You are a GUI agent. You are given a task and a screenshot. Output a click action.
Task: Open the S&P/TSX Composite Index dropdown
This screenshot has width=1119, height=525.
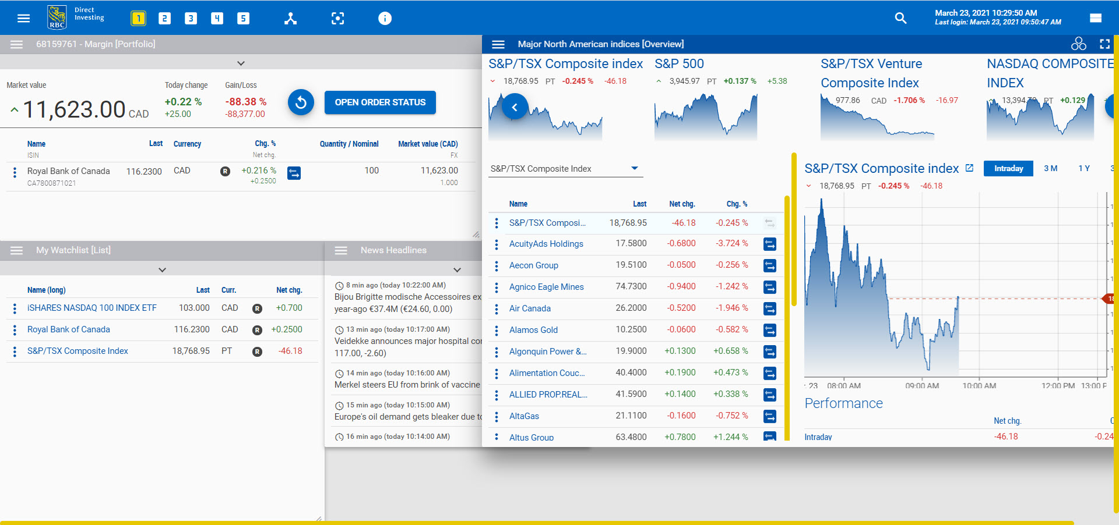(634, 168)
